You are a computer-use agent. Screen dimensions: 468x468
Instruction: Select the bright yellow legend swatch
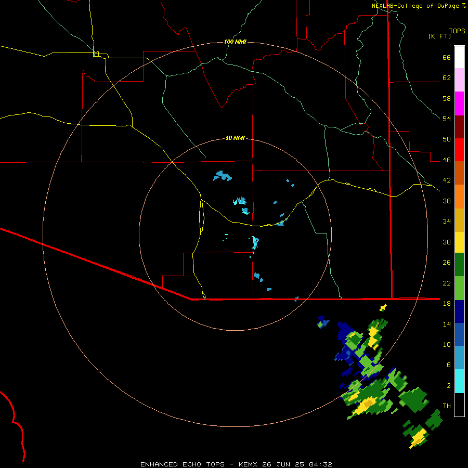click(459, 242)
